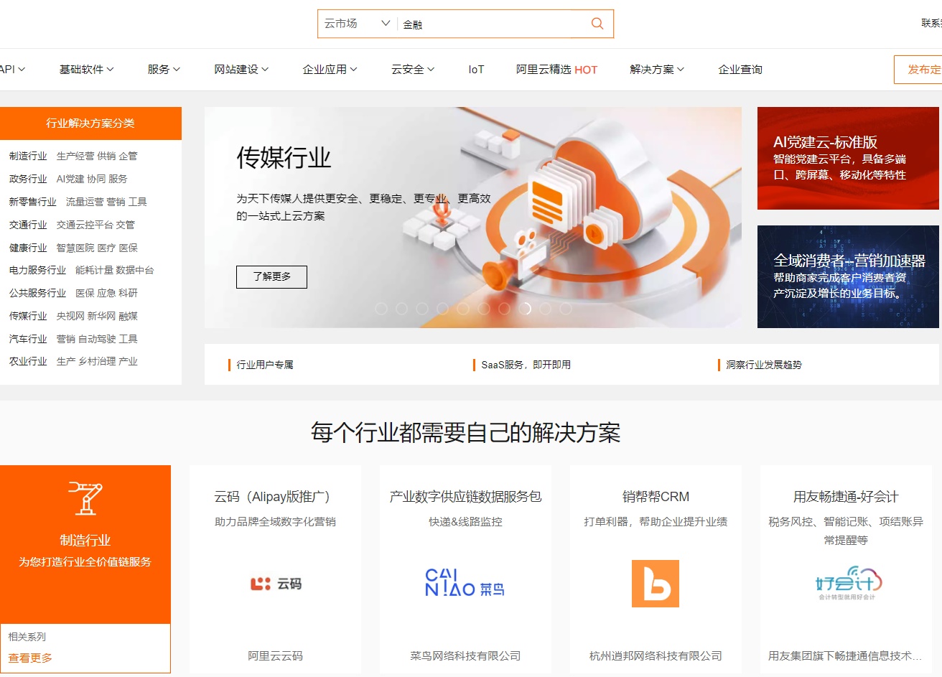Click the 好会计 logo icon
942x677 pixels.
pyautogui.click(x=848, y=584)
